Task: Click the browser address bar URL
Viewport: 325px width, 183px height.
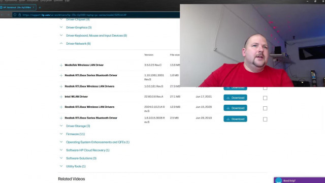Action: coord(75,15)
